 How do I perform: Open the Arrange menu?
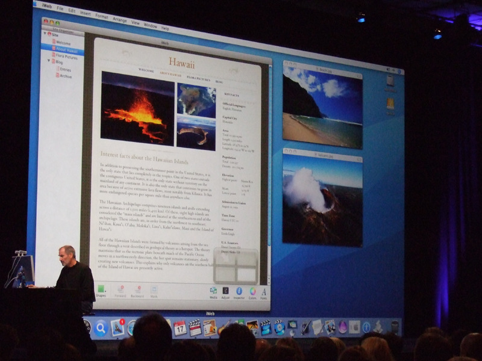119,19
